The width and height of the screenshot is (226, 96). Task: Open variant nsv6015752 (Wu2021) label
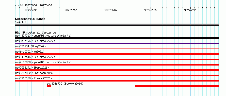click(30, 52)
